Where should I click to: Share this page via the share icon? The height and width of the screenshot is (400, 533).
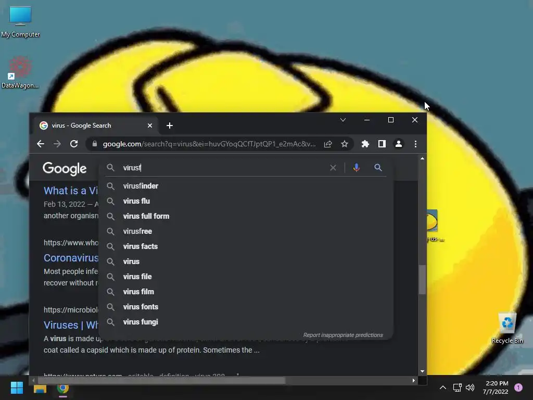328,144
